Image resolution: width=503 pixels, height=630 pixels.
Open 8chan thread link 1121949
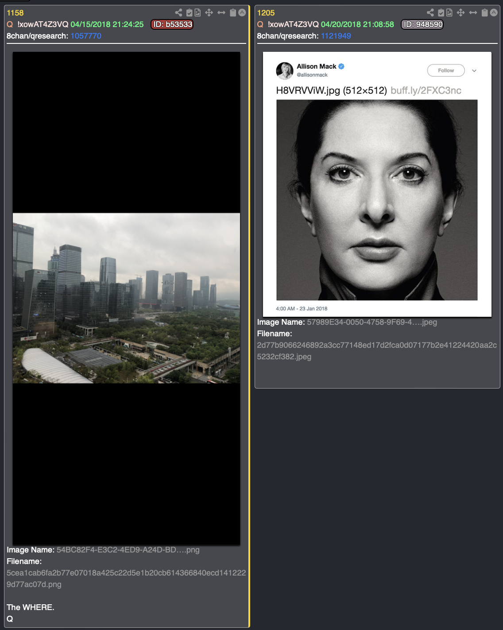pyautogui.click(x=336, y=36)
